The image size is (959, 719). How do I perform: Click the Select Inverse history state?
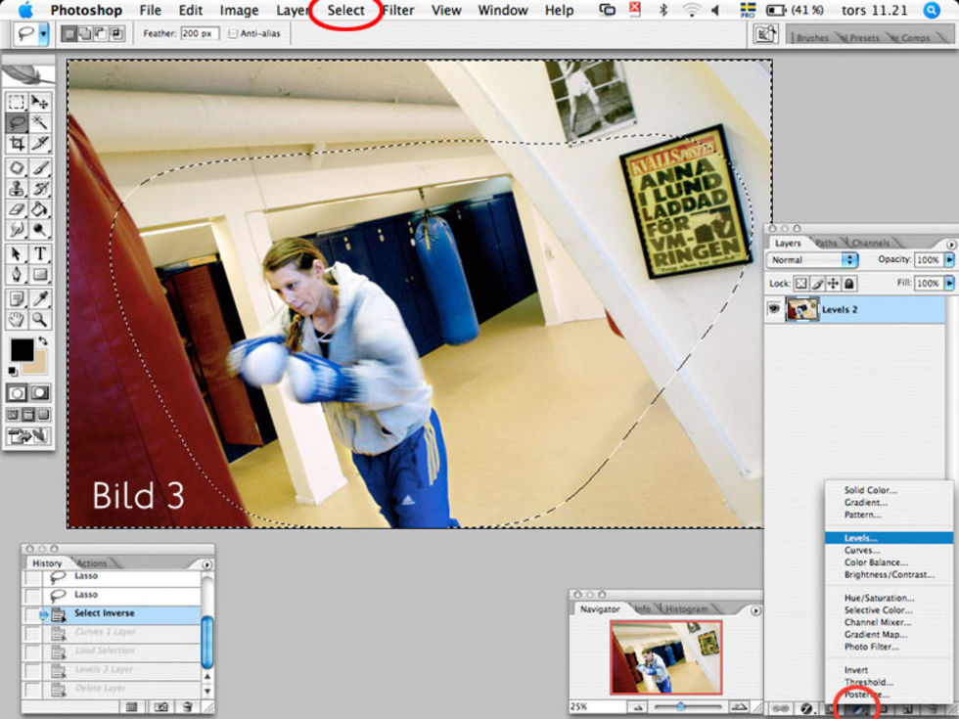point(113,613)
